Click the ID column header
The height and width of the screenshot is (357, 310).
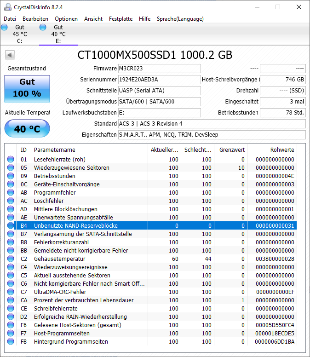(23, 150)
